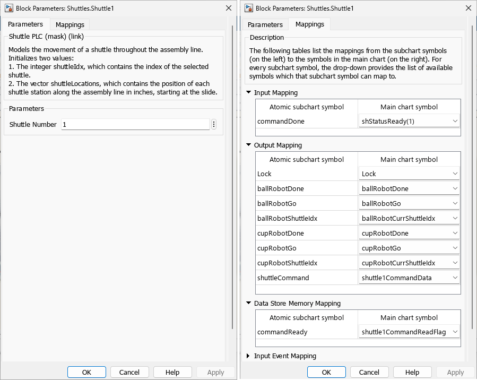Switch to Parameters tab in right dialog
The image size is (477, 380).
[265, 24]
